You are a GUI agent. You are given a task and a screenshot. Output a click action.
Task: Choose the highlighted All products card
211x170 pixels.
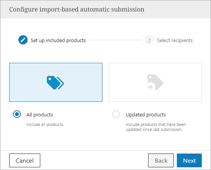point(56,82)
